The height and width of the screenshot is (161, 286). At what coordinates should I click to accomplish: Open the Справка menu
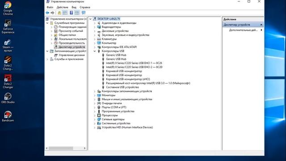[x=85, y=7]
